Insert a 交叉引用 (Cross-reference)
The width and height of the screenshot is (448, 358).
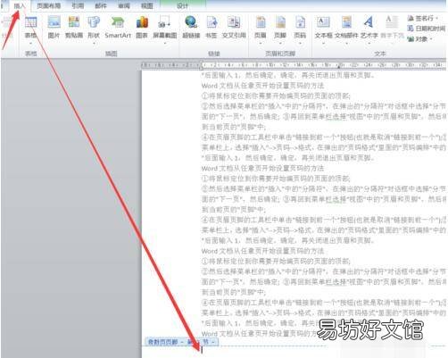click(234, 29)
